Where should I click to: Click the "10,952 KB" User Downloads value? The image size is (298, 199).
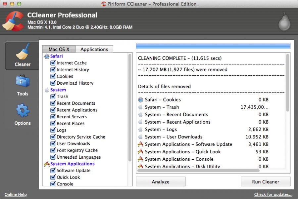pyautogui.click(x=257, y=137)
